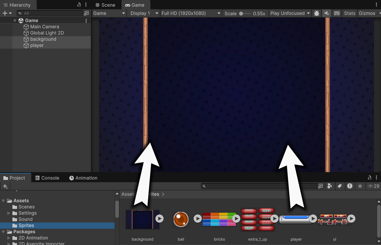Click the Unity scene icon beside Game
This screenshot has height=245, width=381.
coord(21,20)
